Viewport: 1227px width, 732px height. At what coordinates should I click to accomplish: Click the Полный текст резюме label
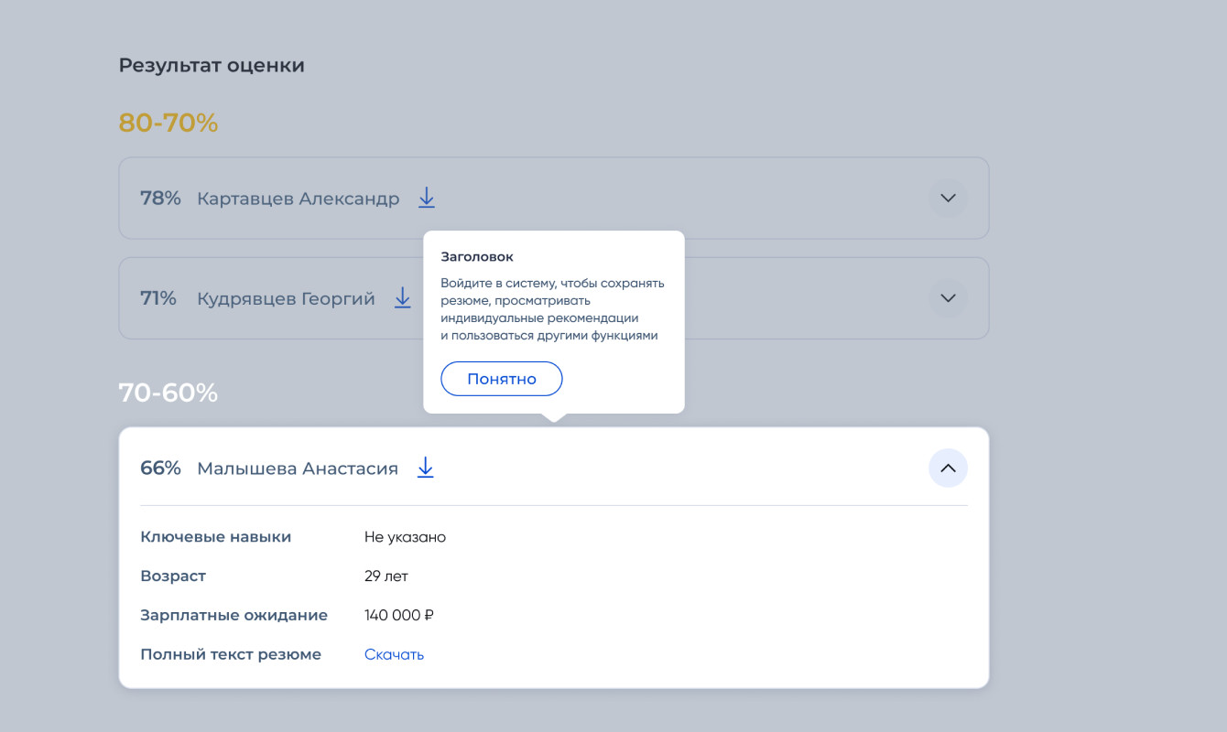coord(231,654)
